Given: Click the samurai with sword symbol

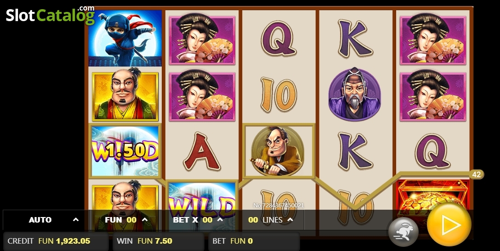Looking at the screenshot, I should 278,151.
